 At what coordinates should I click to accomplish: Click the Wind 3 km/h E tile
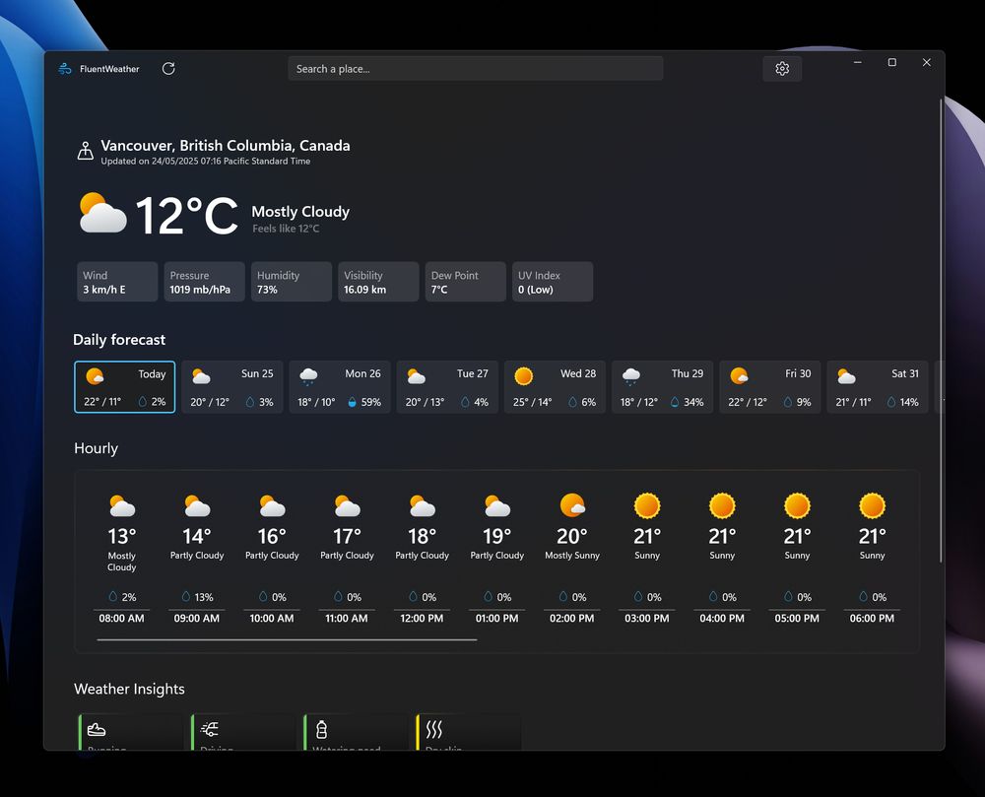point(117,282)
